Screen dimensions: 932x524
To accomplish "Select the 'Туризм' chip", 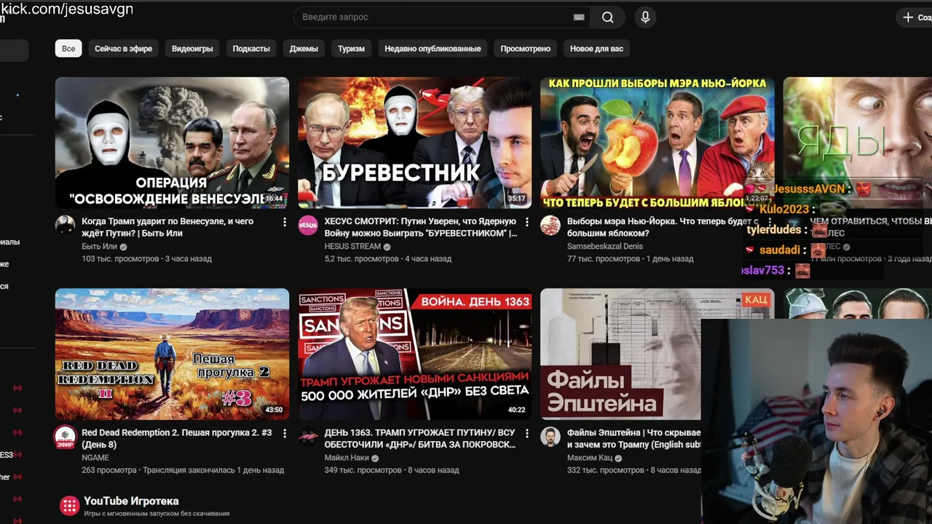I will pyautogui.click(x=351, y=49).
